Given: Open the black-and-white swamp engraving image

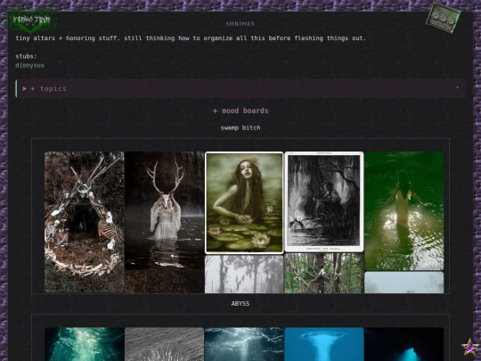Looking at the screenshot, I should (324, 201).
